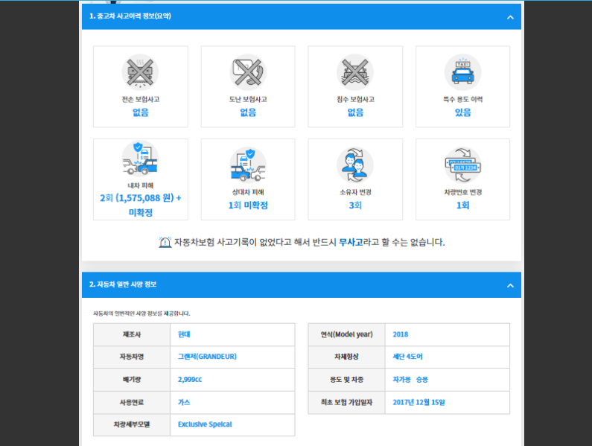Click the 차량번호 변경 license plate icon
This screenshot has width=592, height=446.
[462, 165]
